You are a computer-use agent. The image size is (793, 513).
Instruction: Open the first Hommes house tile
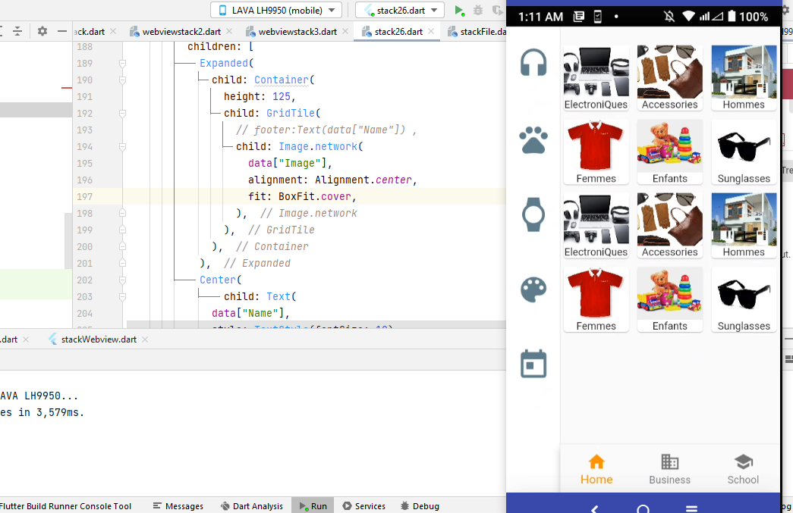pos(744,78)
